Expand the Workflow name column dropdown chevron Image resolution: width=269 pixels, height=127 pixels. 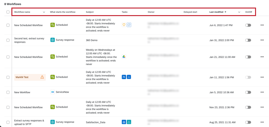pos(44,12)
